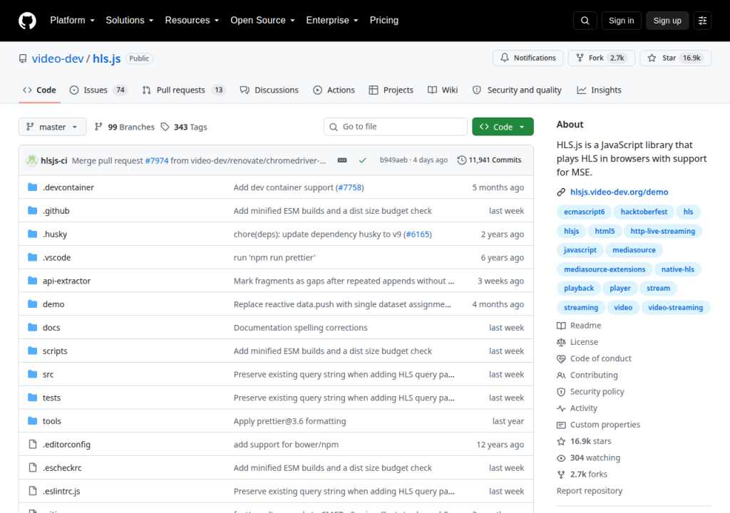Click the watching eye icon

(x=561, y=458)
